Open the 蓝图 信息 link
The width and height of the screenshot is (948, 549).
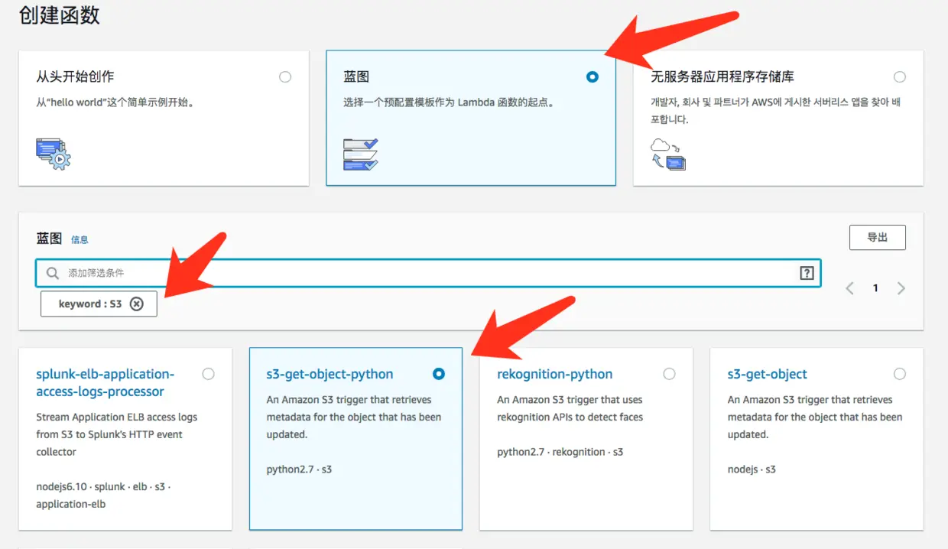[x=80, y=239]
